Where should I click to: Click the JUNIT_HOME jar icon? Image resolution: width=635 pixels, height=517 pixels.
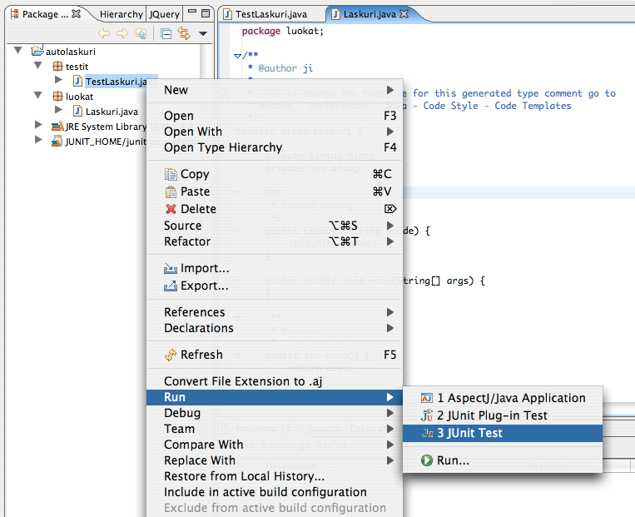point(57,141)
